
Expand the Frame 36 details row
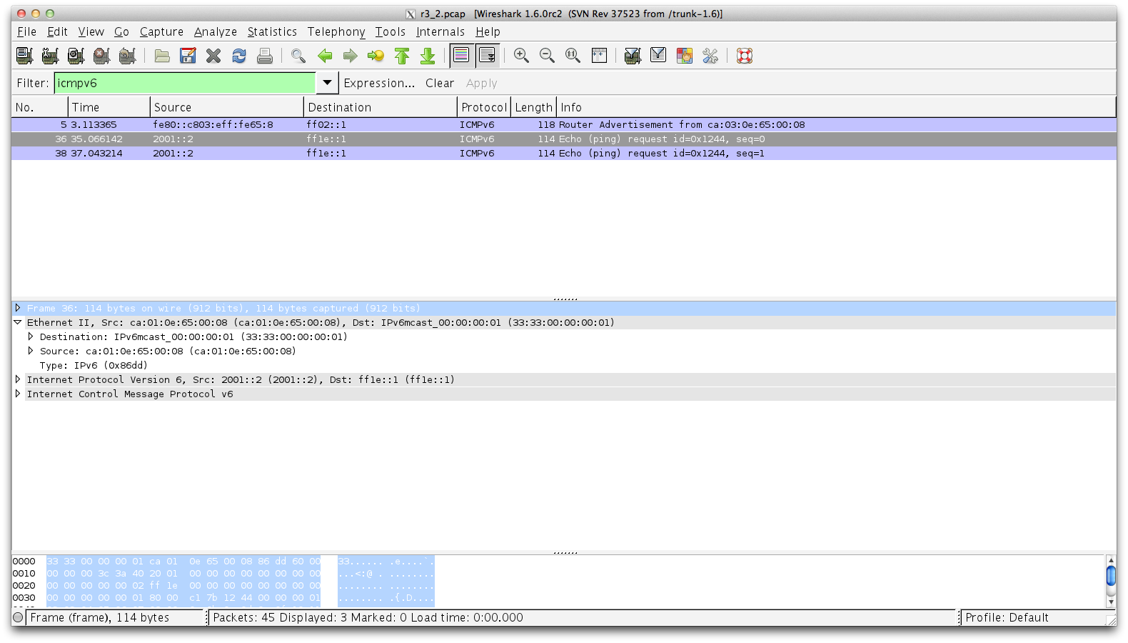click(x=18, y=308)
